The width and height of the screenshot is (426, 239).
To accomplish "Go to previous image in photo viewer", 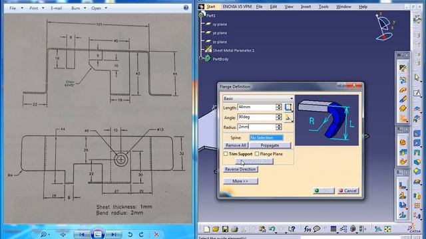I will coord(82,234).
